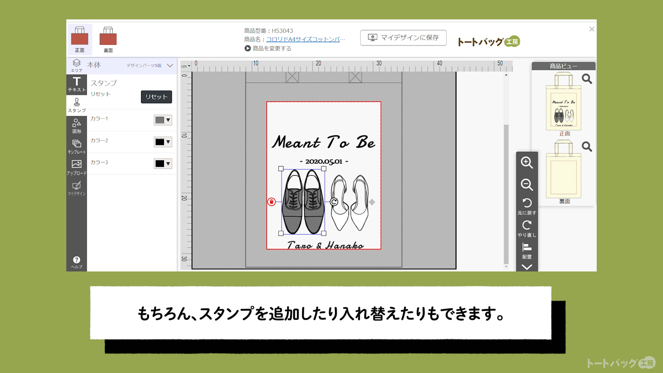This screenshot has width=663, height=373.
Task: Open the エリア layers icon
Action: tap(77, 65)
